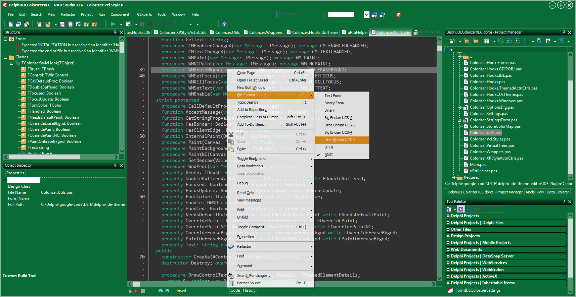This screenshot has height=297, width=576.
Task: Click the Open Project folder icon
Action: (48, 24)
